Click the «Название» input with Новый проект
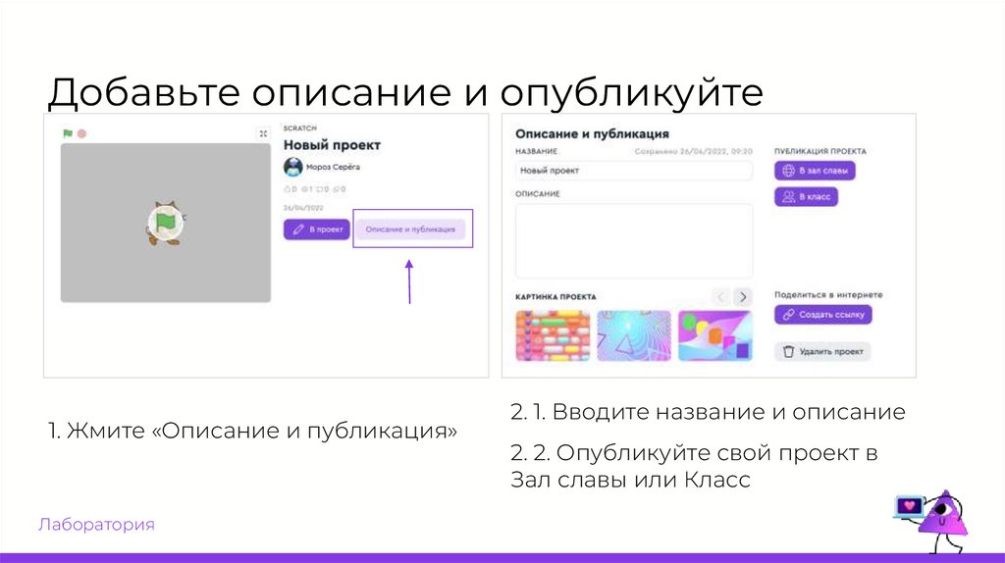Image resolution: width=1005 pixels, height=563 pixels. (x=633, y=171)
